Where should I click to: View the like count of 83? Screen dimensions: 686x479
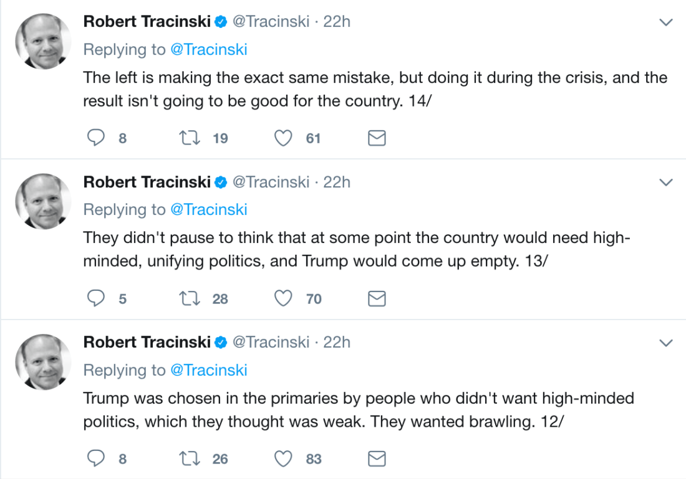tap(314, 458)
